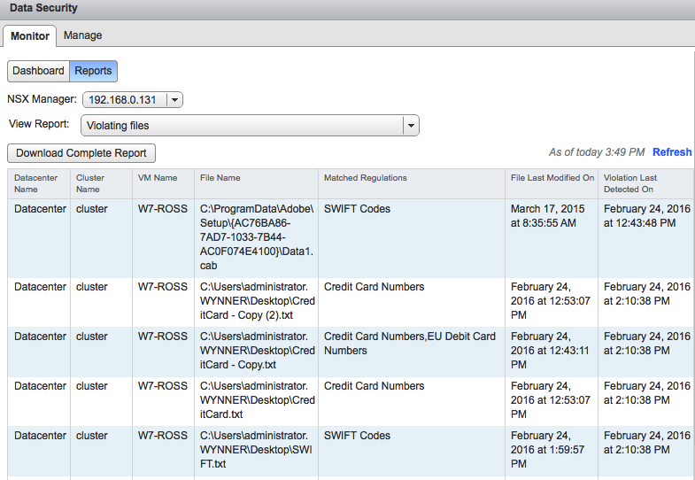Sort by Matched Regulations column header

point(412,183)
